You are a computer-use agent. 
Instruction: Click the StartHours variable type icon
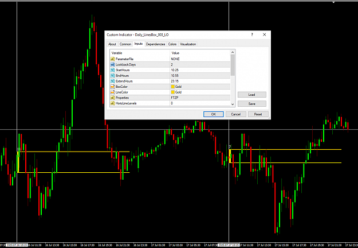(112, 70)
